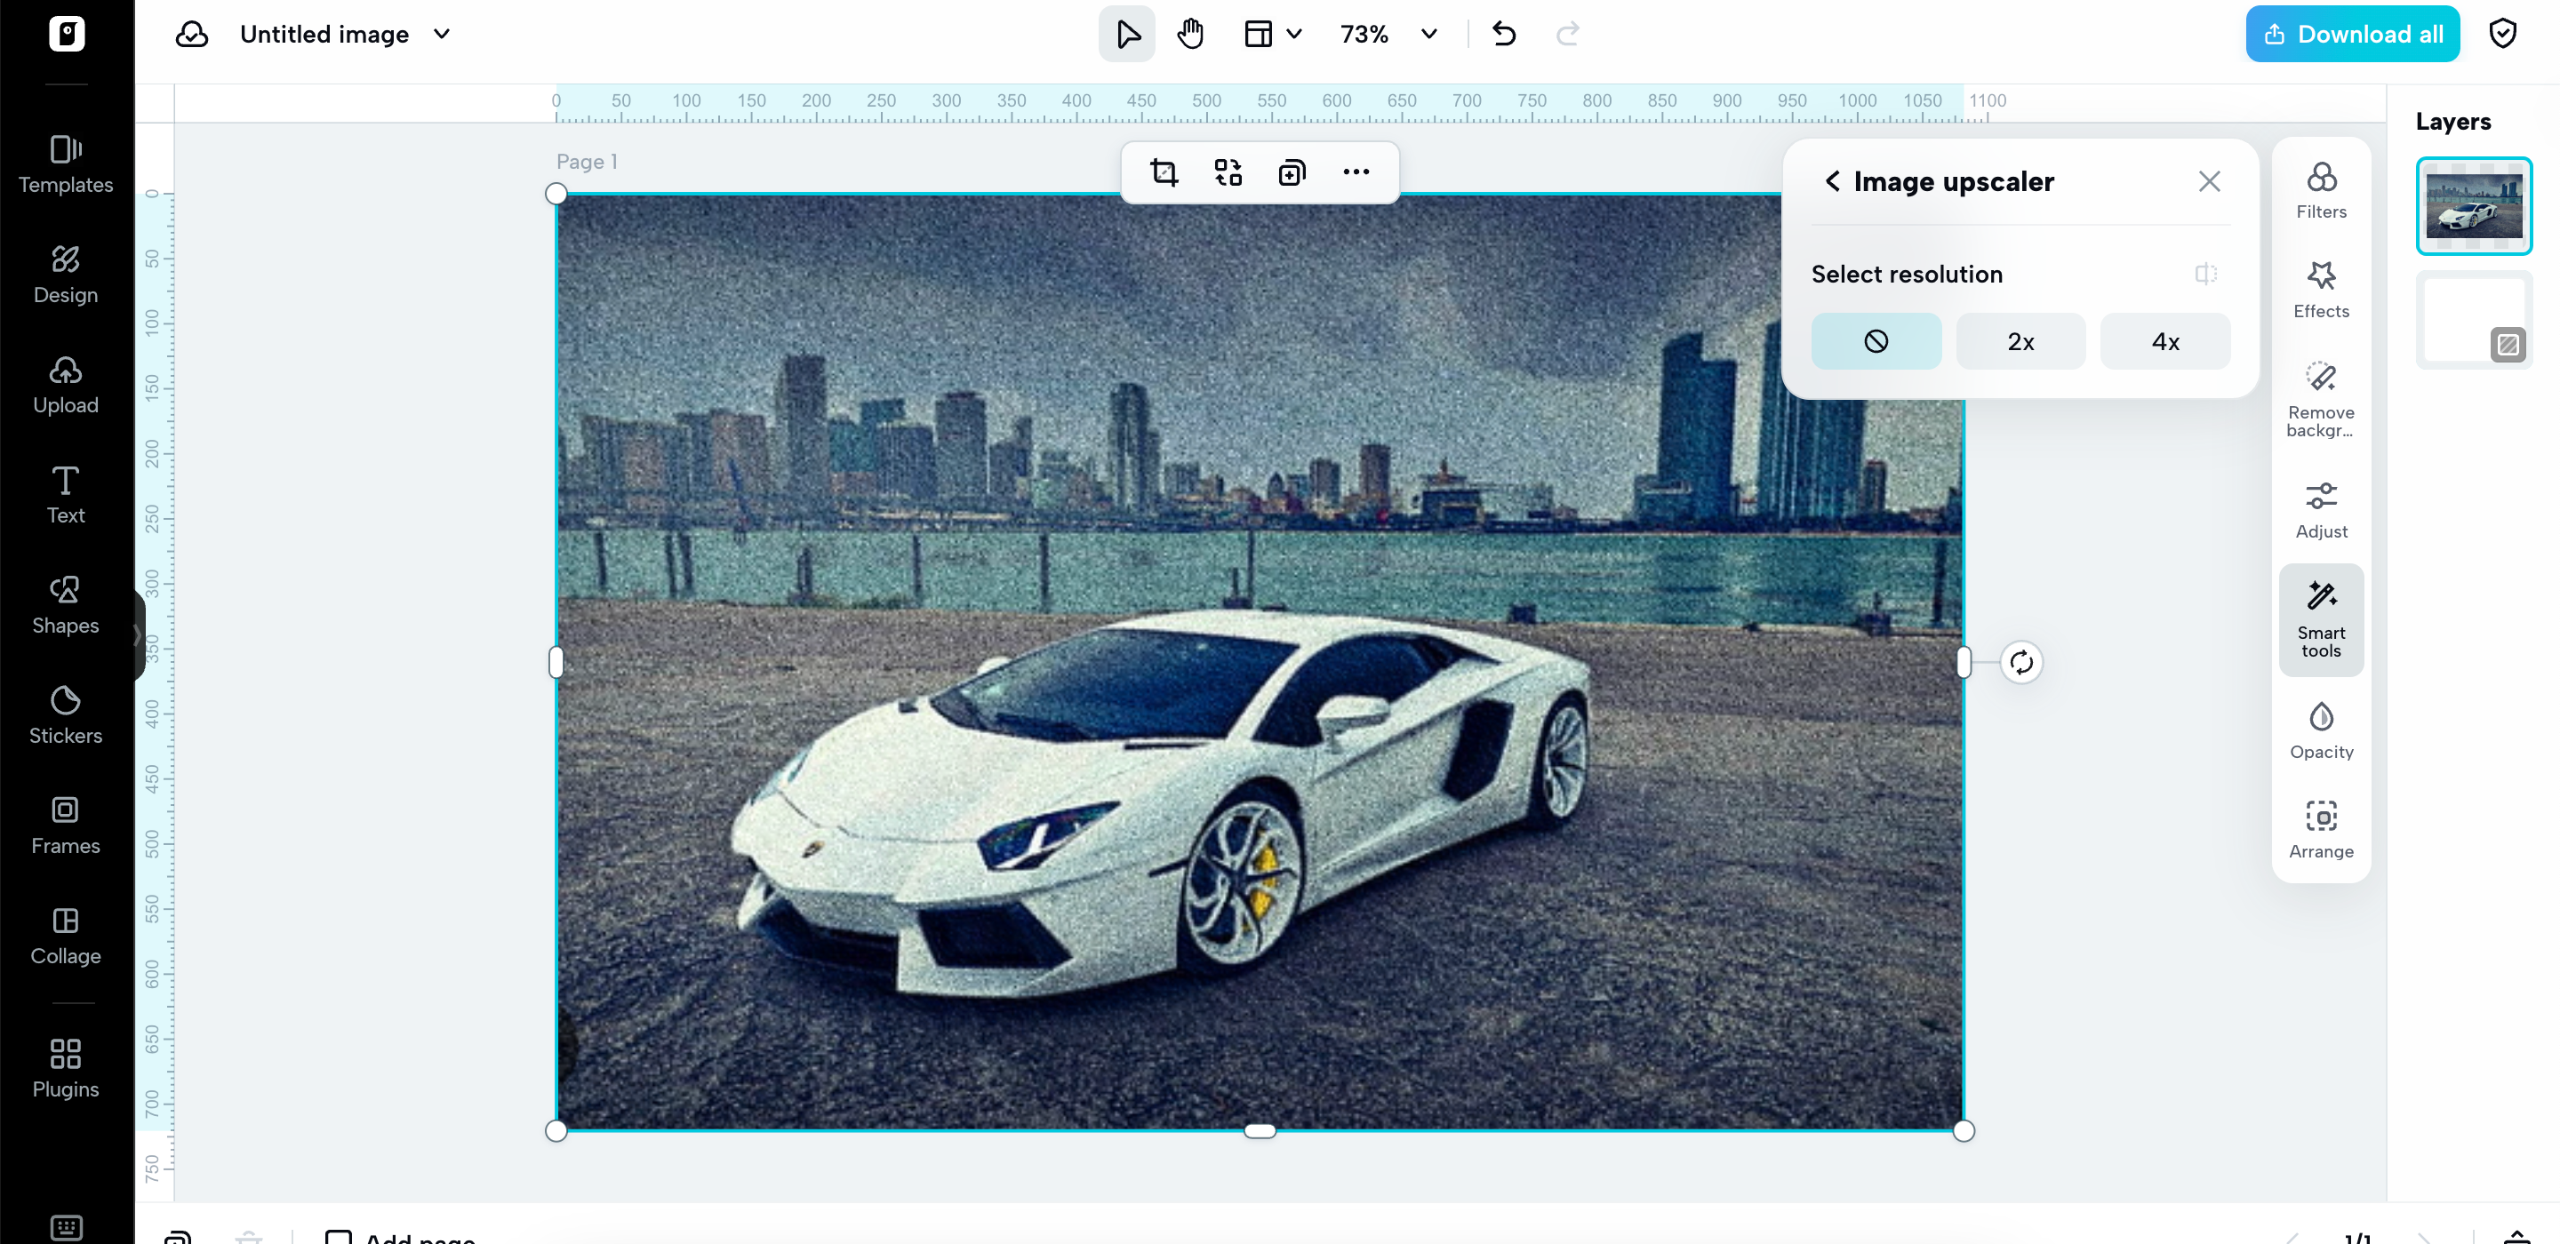Open the page layout view dropdown
The height and width of the screenshot is (1244, 2560).
point(1272,33)
